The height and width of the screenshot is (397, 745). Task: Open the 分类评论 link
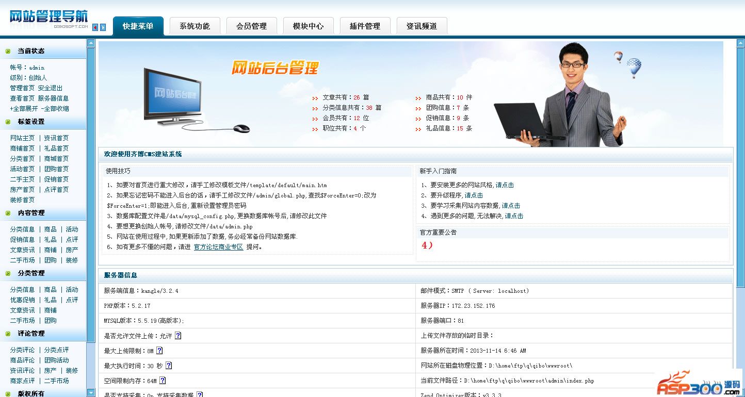pyautogui.click(x=22, y=350)
